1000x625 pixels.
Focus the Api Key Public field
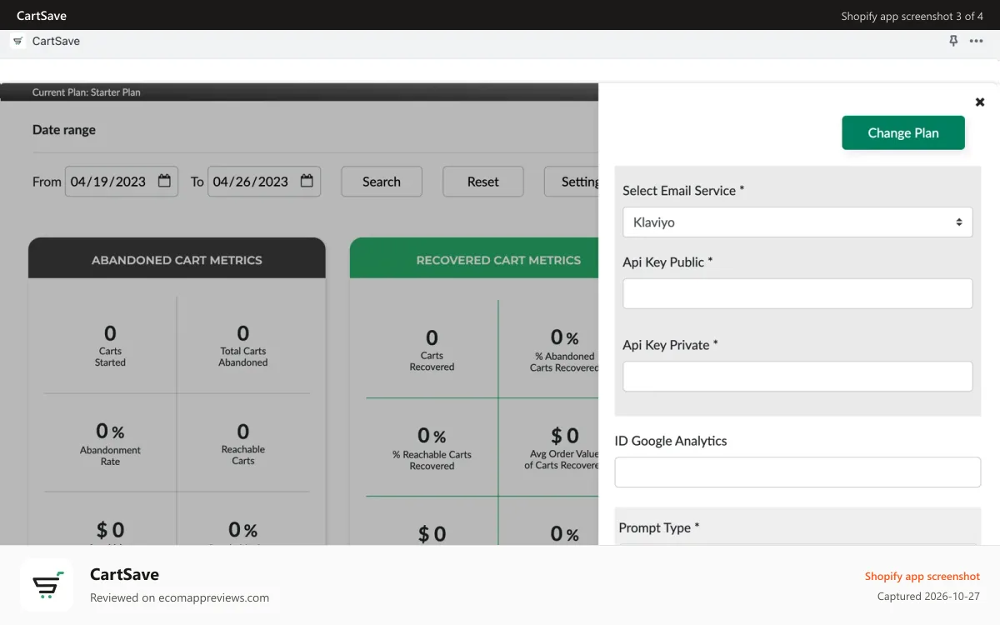pyautogui.click(x=797, y=293)
